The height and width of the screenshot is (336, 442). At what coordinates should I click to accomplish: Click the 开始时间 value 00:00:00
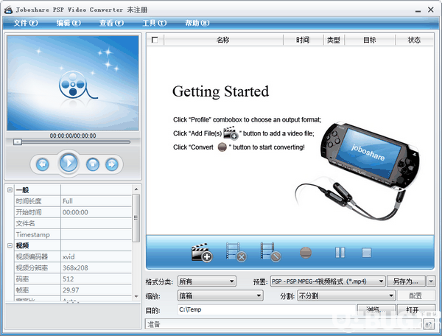coord(96,212)
